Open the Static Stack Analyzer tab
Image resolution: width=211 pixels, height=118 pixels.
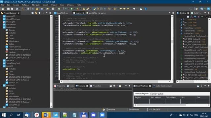[x=163, y=86]
